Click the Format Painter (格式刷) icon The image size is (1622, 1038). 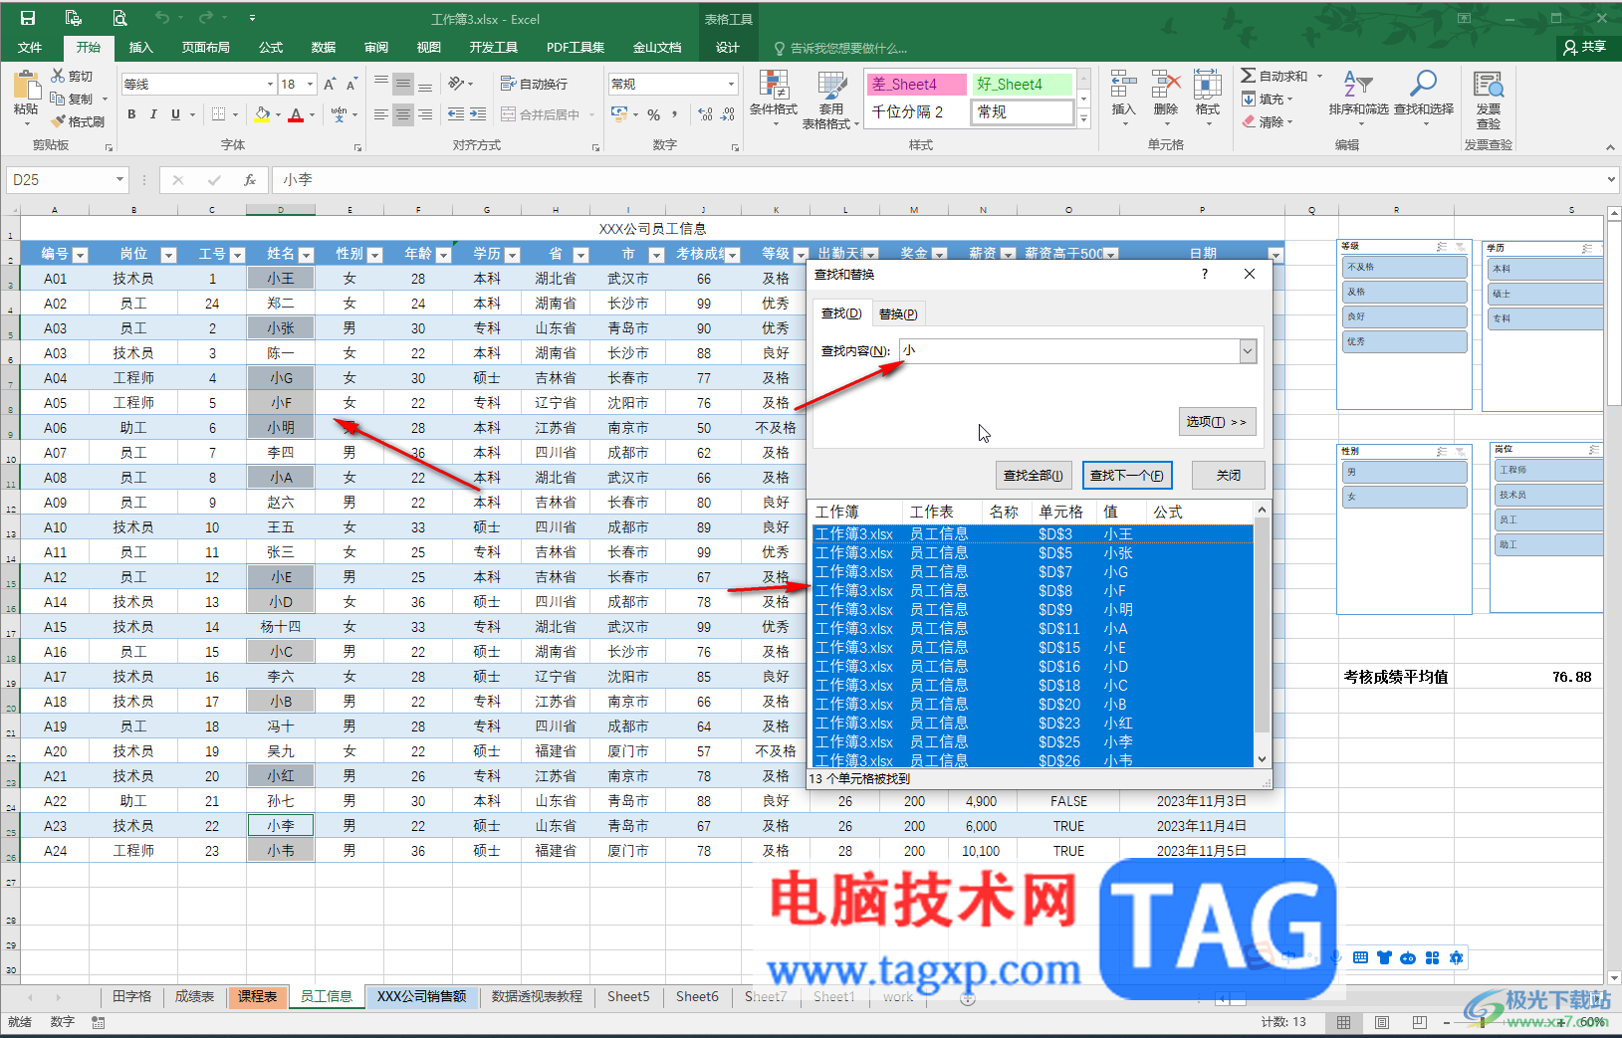(59, 121)
